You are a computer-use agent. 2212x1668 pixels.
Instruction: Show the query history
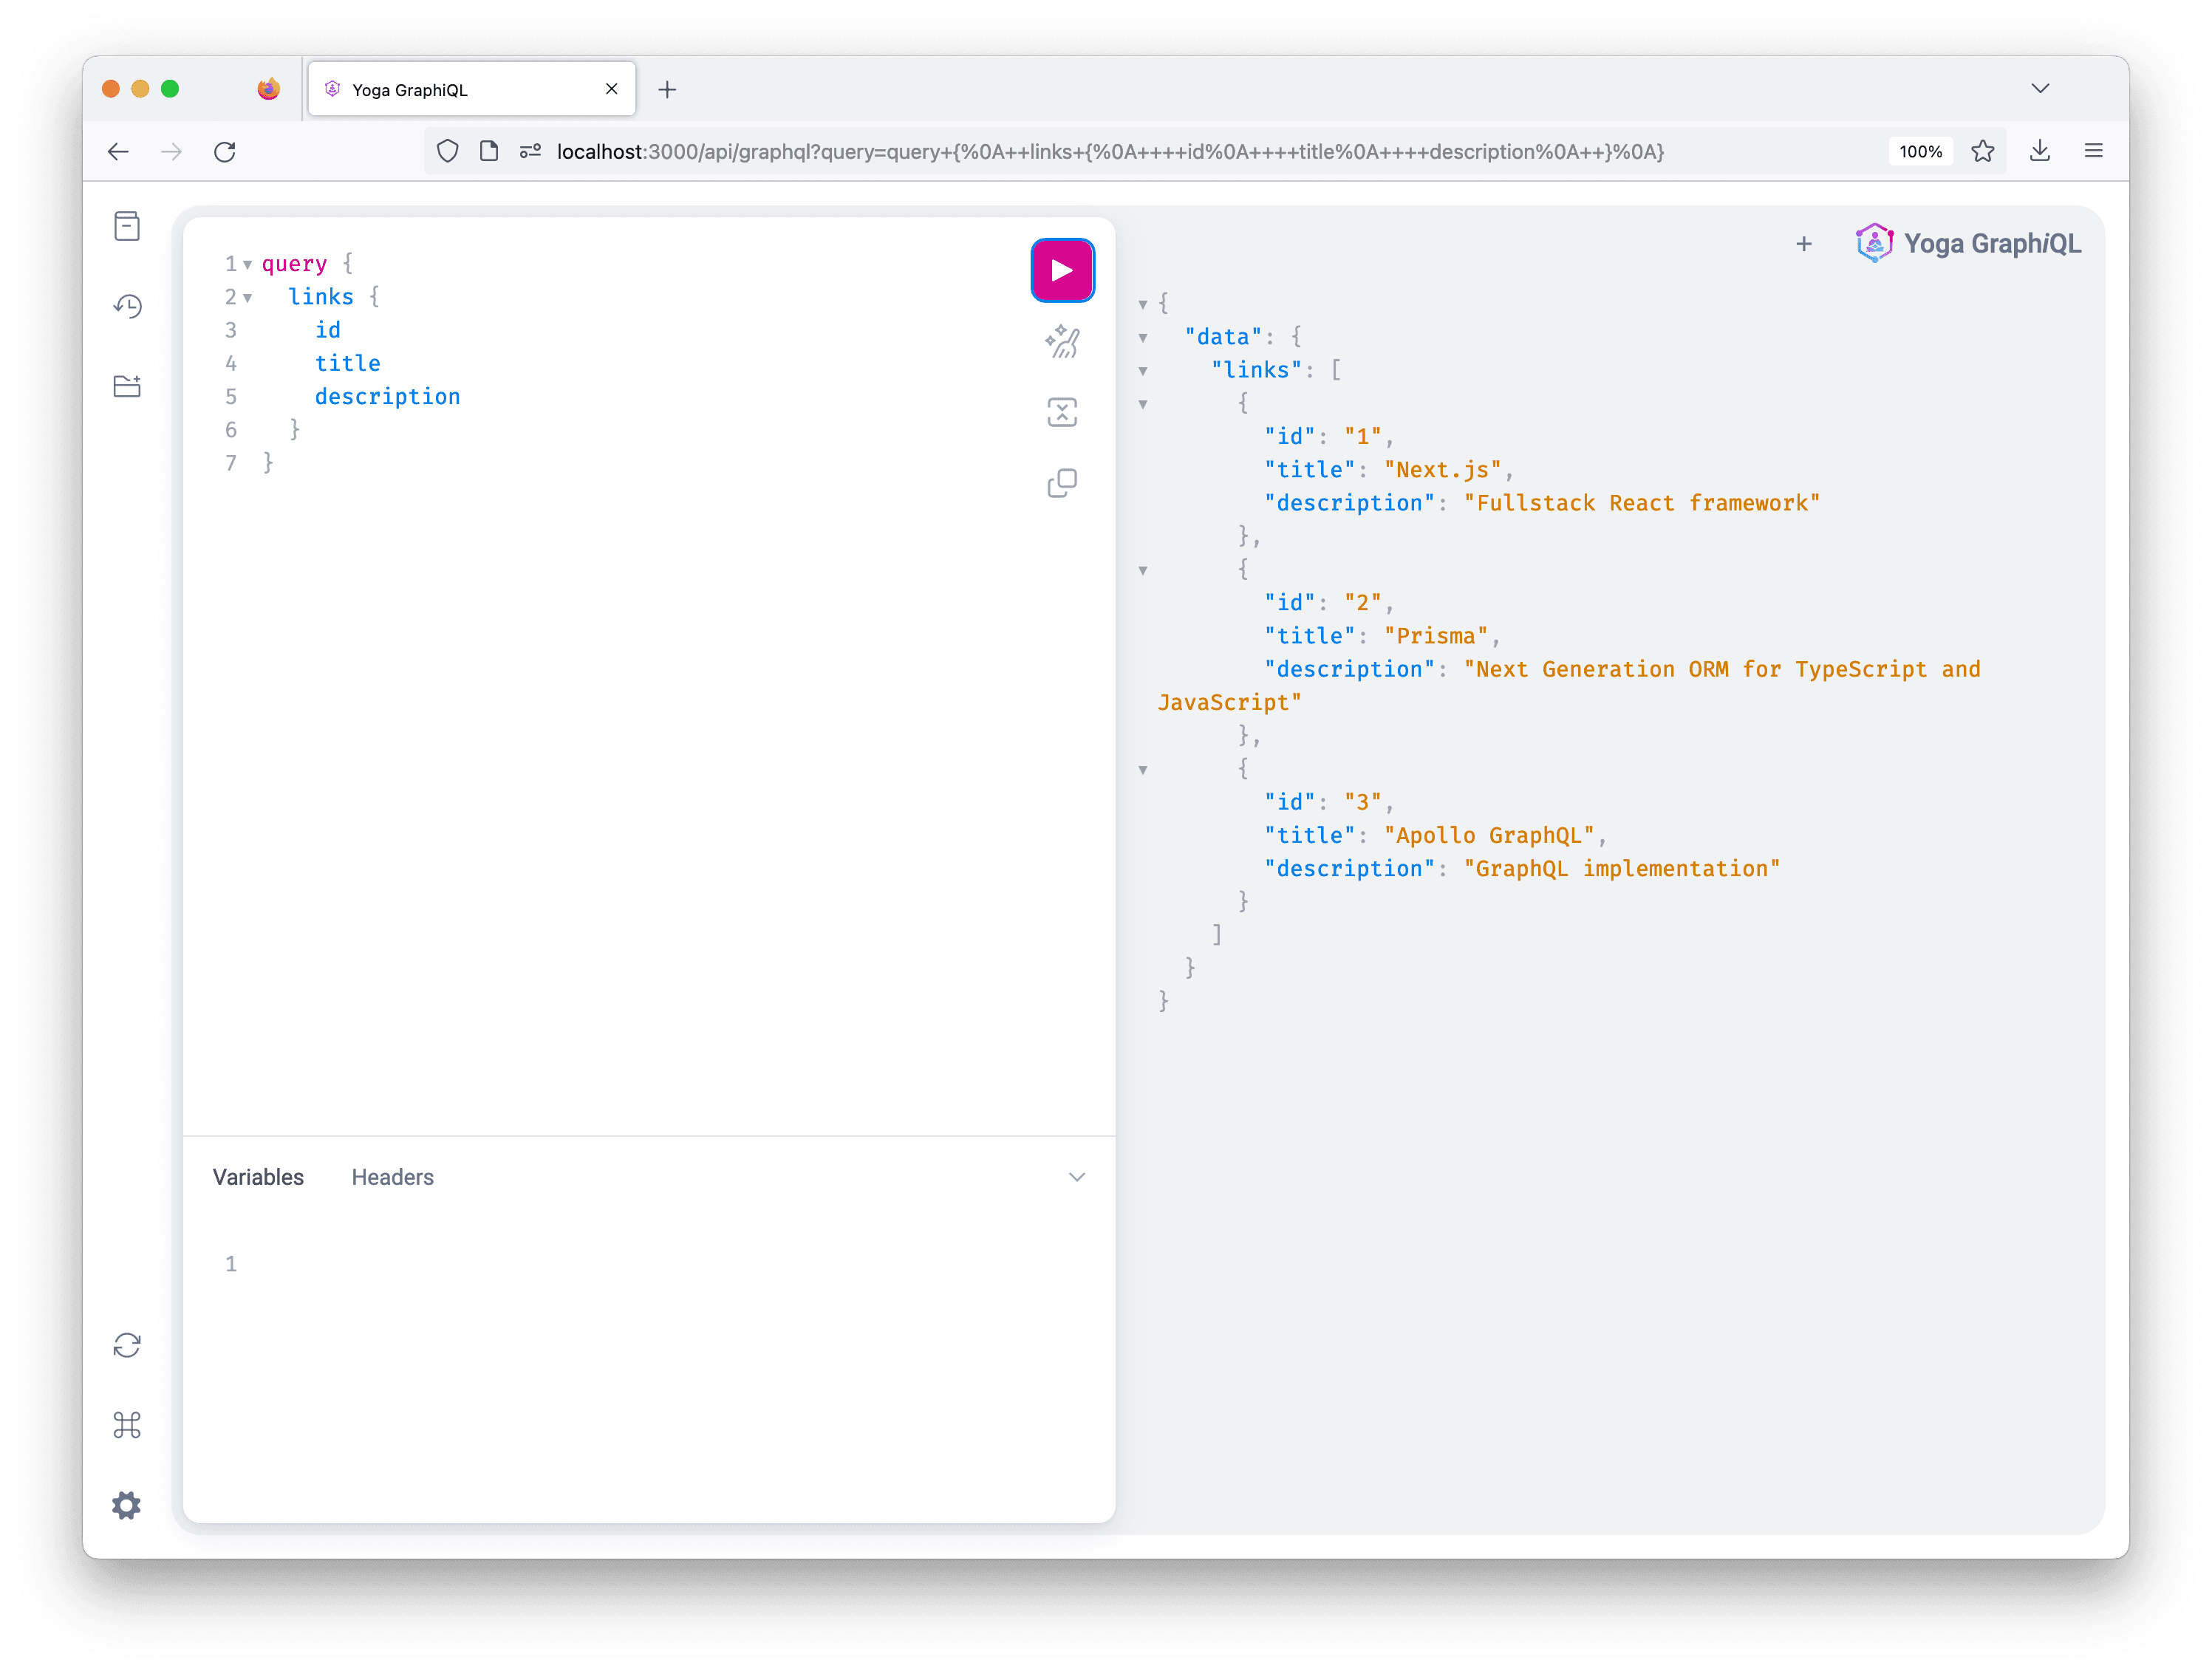(x=127, y=307)
